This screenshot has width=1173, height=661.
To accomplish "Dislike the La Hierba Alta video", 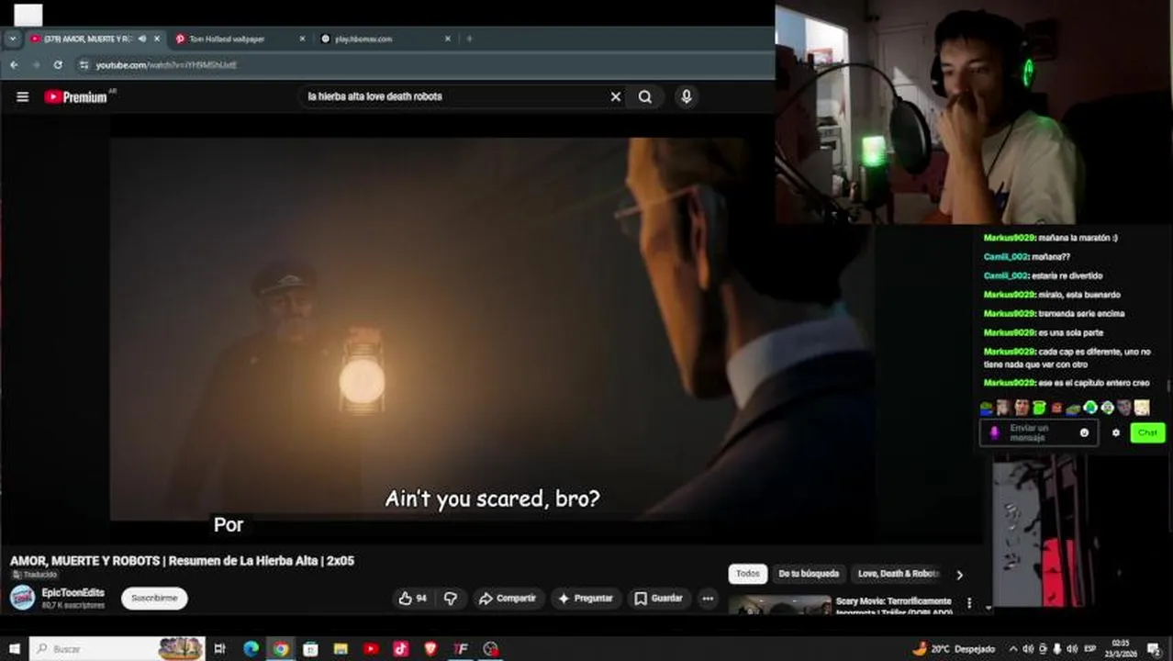I will [451, 599].
